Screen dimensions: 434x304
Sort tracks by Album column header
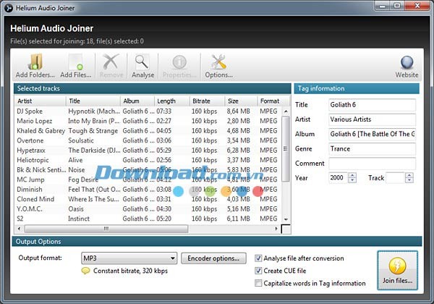point(137,101)
